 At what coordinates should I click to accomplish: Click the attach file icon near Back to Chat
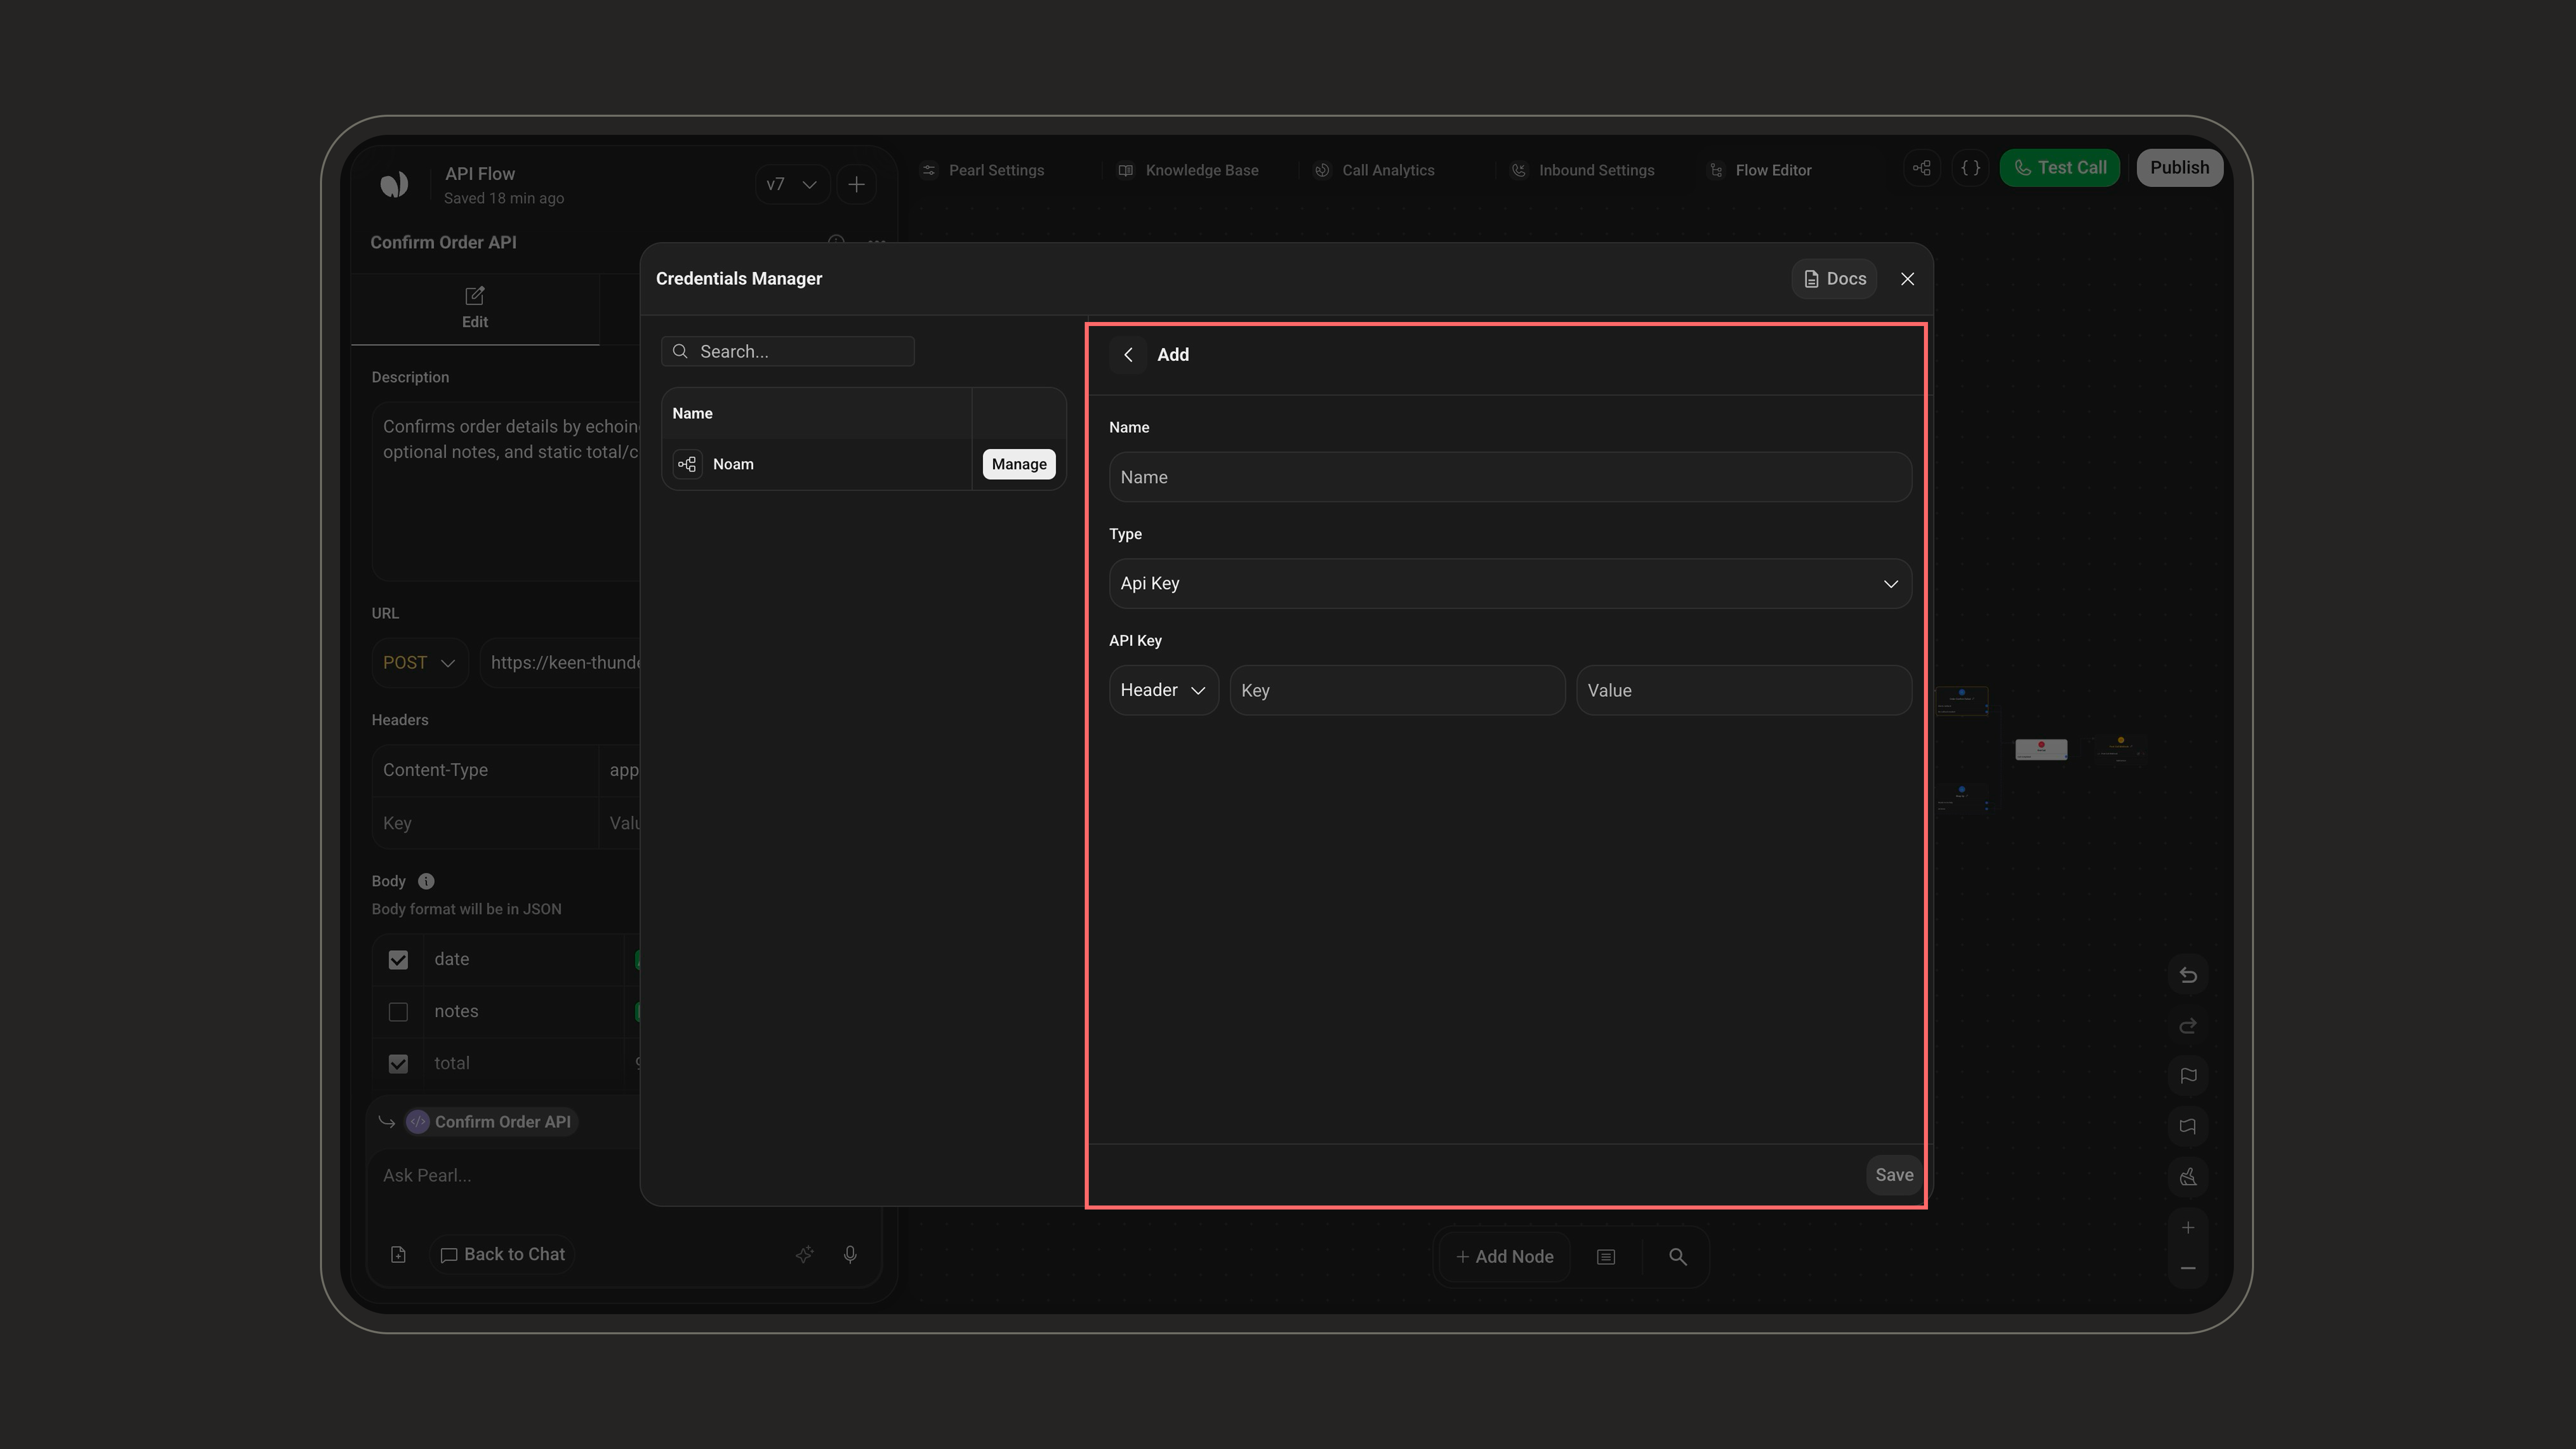click(398, 1255)
